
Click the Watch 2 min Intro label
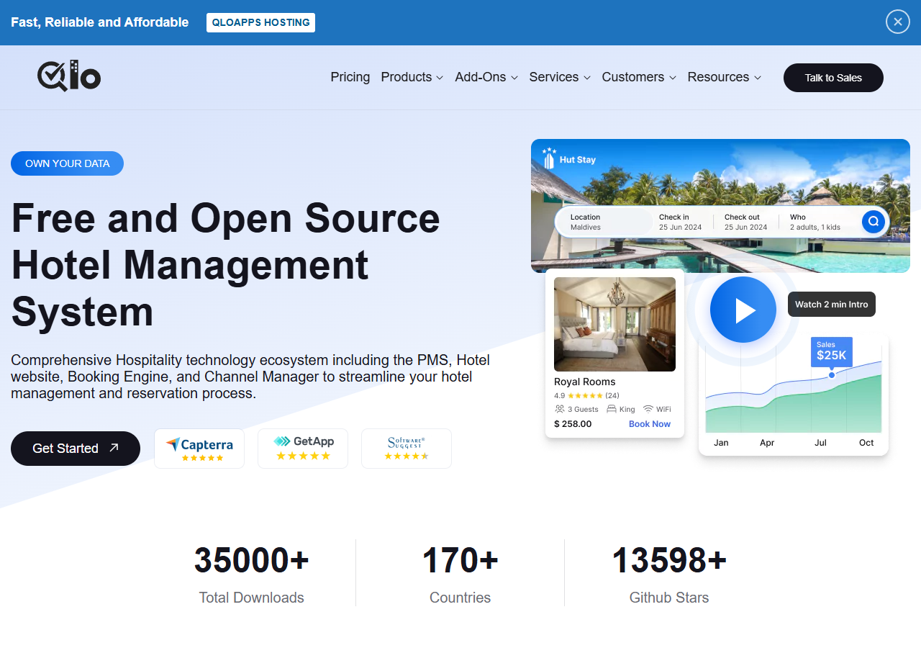tap(832, 305)
